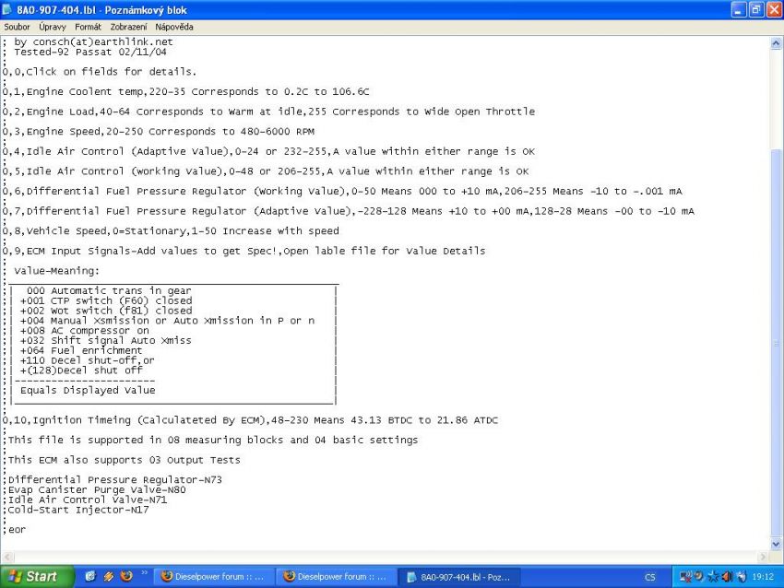Click the vertical scrollbar thumb
784x588 pixels.
[x=776, y=341]
